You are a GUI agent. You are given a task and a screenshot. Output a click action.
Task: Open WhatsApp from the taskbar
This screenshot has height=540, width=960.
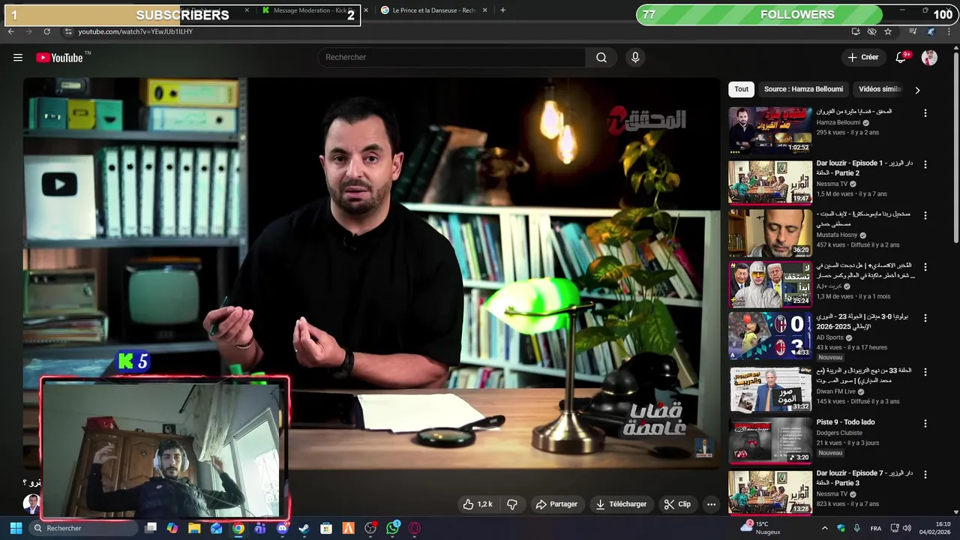[x=393, y=528]
